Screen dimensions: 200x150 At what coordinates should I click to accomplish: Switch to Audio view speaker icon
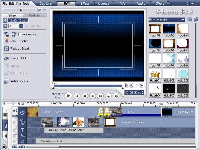[5, 136]
